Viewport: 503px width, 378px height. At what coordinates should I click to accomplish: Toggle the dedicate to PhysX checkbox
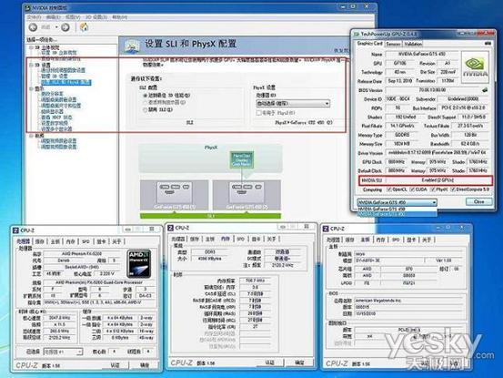click(x=258, y=113)
